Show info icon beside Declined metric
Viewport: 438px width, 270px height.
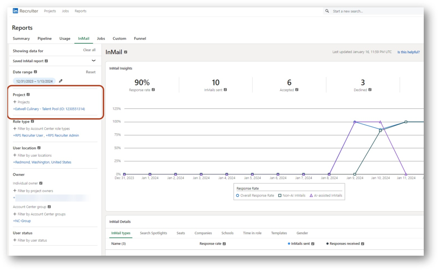point(370,90)
